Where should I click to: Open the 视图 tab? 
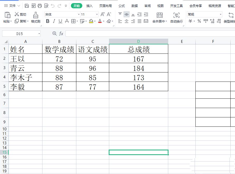coord(160,6)
